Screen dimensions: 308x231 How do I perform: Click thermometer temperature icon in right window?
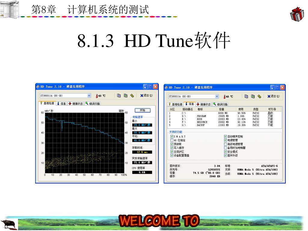[x=224, y=97]
